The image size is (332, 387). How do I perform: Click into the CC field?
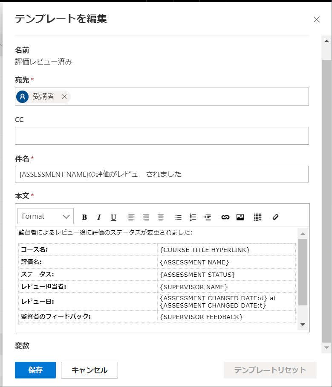coord(162,136)
